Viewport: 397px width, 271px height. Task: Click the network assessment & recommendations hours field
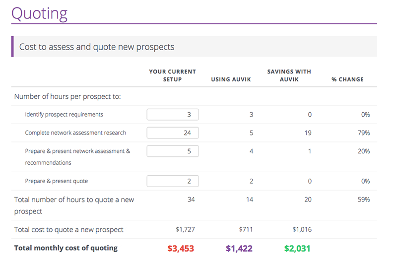(x=173, y=151)
